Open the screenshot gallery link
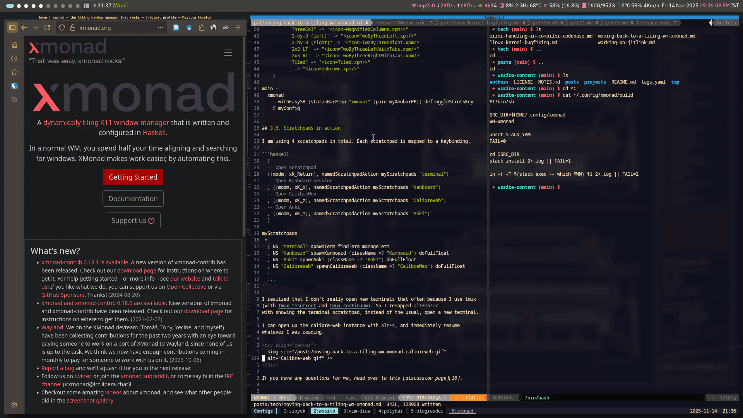 (90, 401)
